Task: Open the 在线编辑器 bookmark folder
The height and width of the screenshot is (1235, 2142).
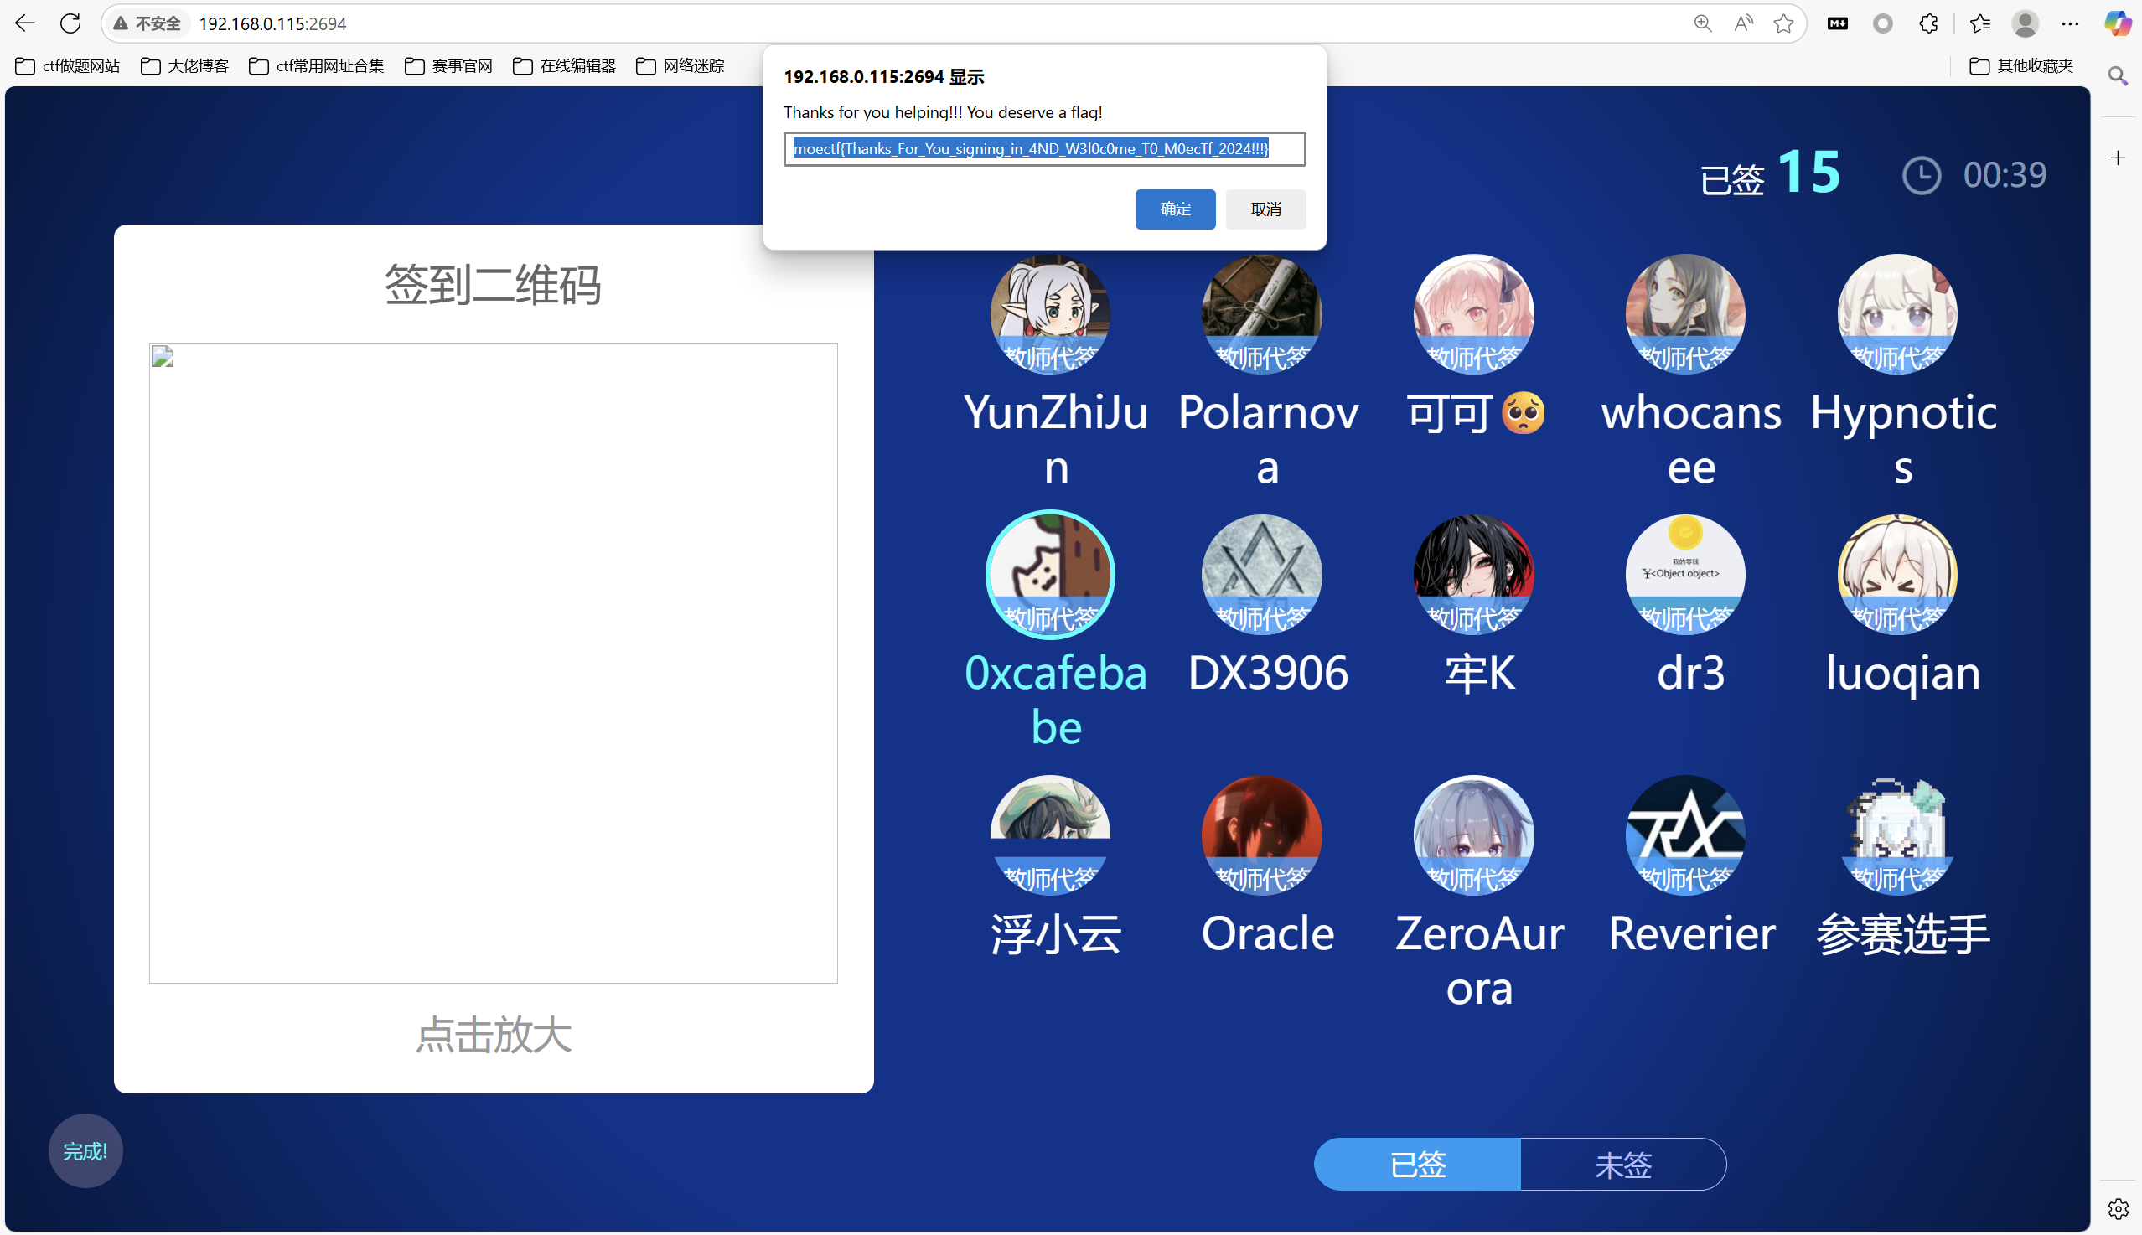Action: click(564, 66)
